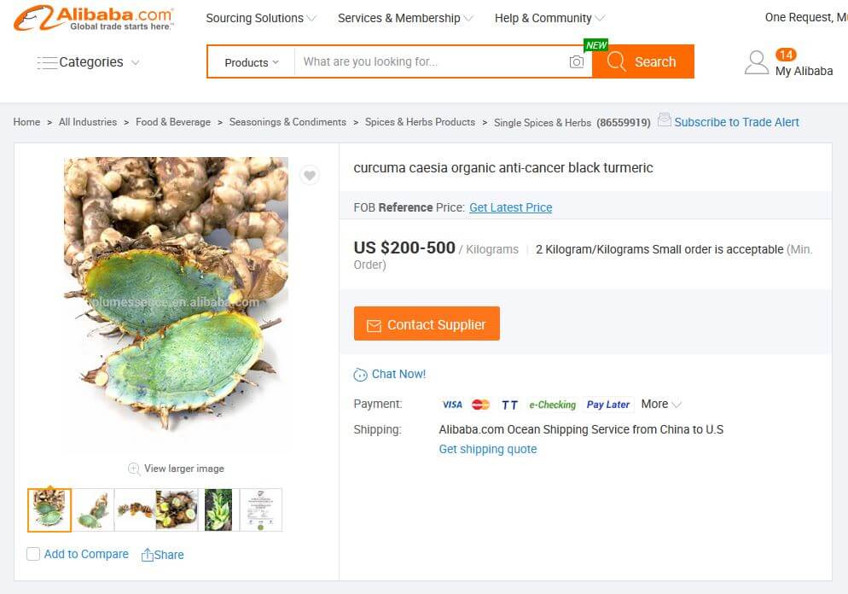Click the Alibaba.com logo
This screenshot has height=594, width=848.
click(x=94, y=18)
